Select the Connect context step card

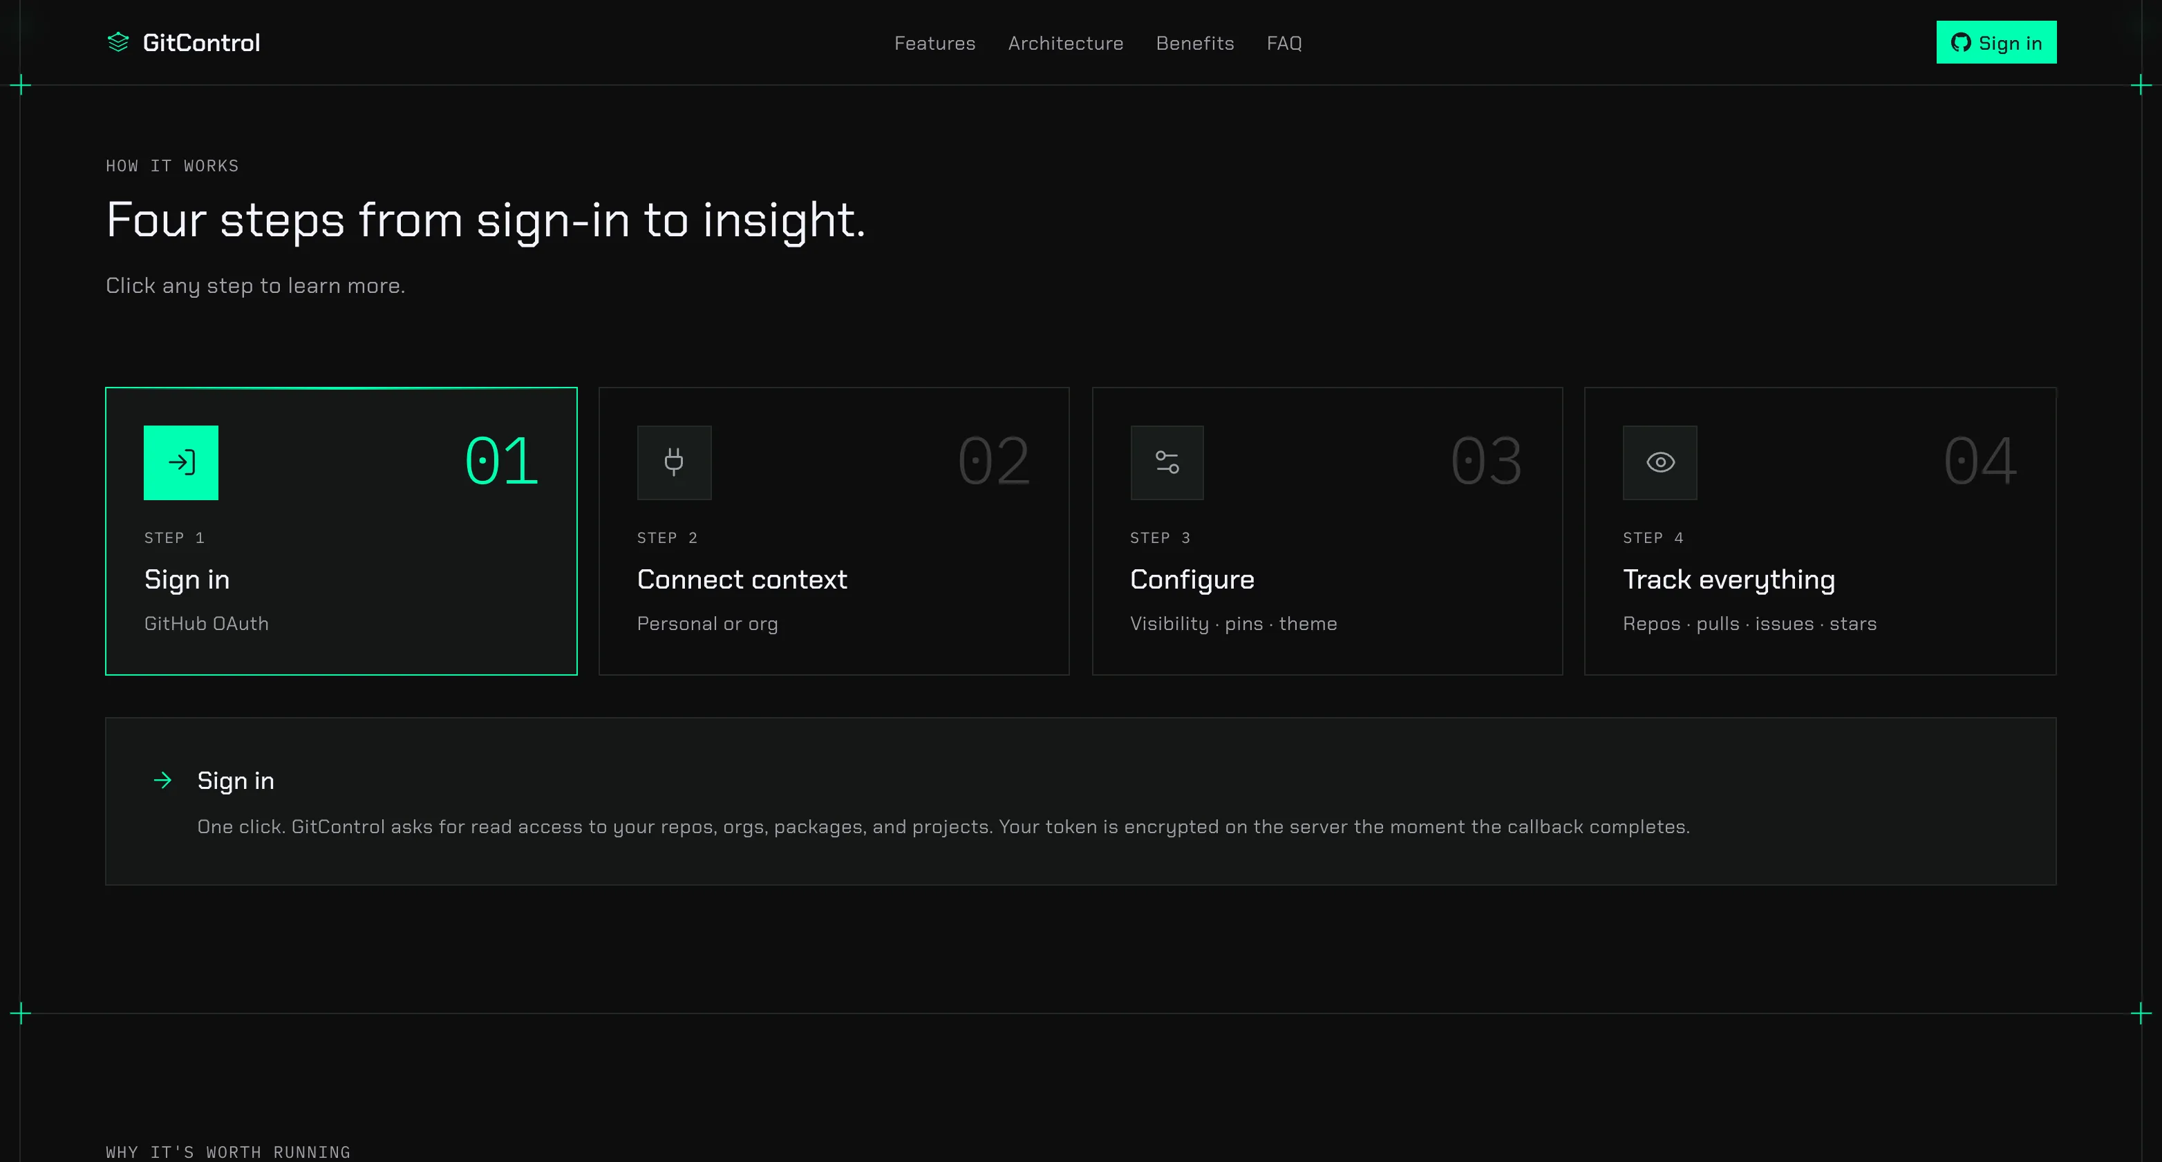tap(834, 531)
